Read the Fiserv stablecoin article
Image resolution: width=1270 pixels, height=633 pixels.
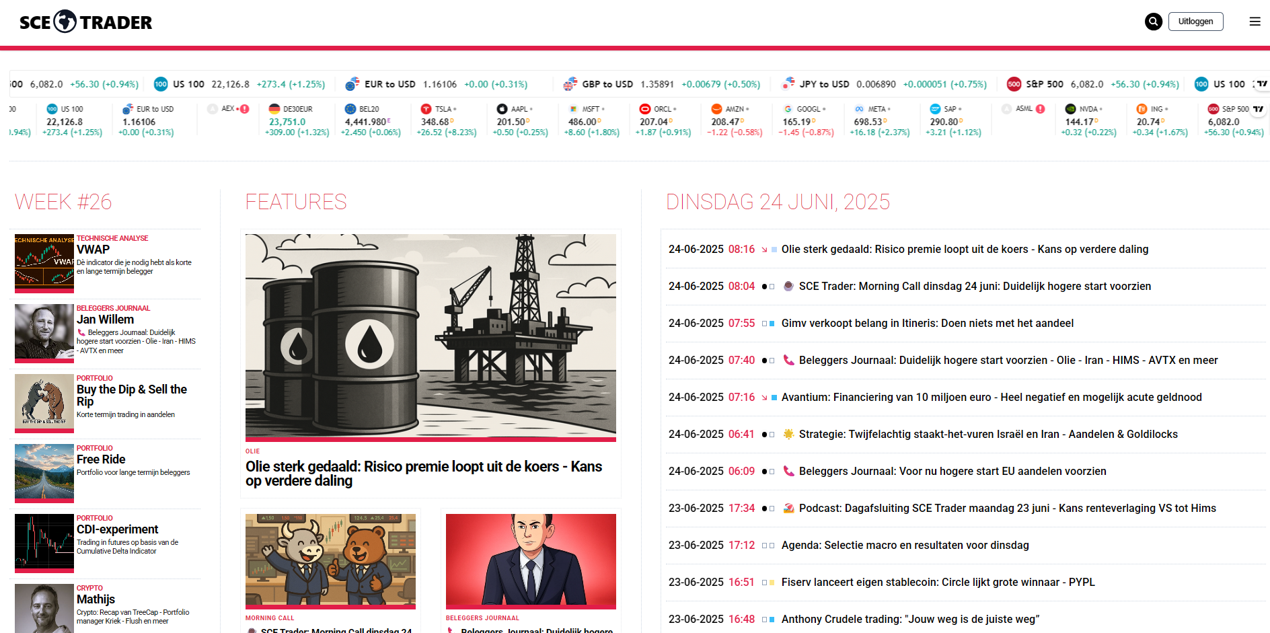938,583
